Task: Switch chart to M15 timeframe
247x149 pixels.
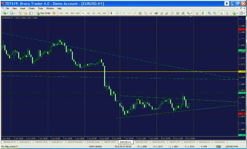Action: 72,13
